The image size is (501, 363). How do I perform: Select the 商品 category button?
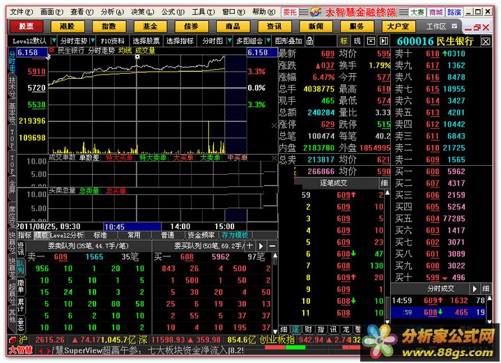click(233, 26)
